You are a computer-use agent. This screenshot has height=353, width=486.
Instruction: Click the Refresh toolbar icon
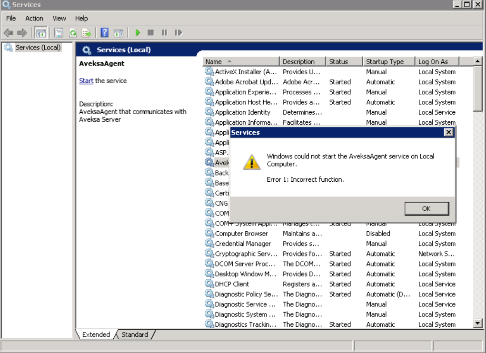[73, 33]
